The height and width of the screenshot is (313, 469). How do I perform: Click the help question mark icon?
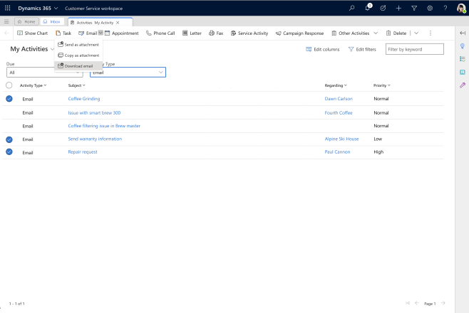point(445,8)
